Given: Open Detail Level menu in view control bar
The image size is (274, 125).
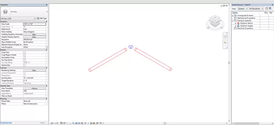Looking at the screenshot, I should (x=61, y=123).
